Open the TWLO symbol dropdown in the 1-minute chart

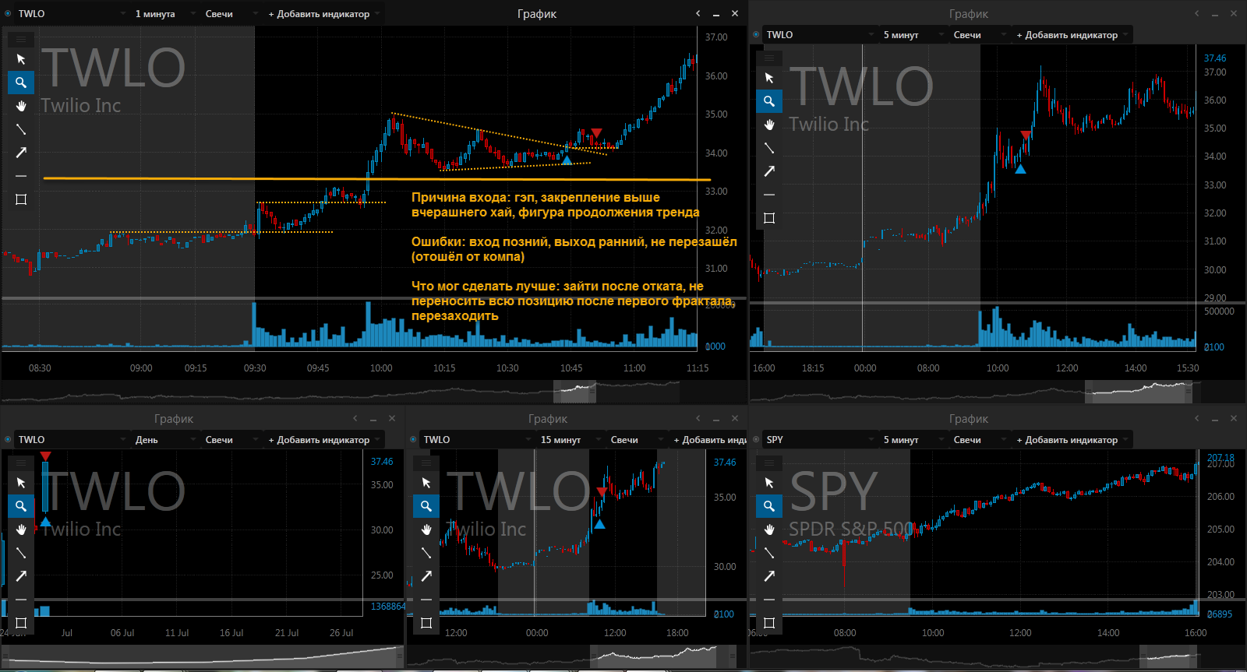tap(72, 13)
